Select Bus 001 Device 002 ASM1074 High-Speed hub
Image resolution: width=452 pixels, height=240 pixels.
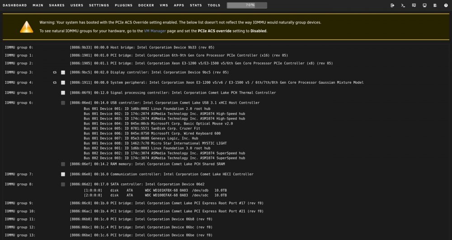coord(165,114)
